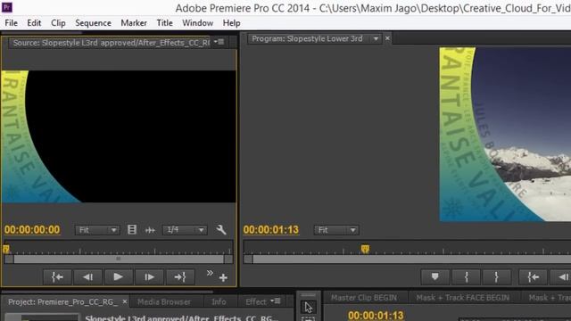Select the Selection tool arrow
Screen dimensions: 571x321
(x=309, y=308)
